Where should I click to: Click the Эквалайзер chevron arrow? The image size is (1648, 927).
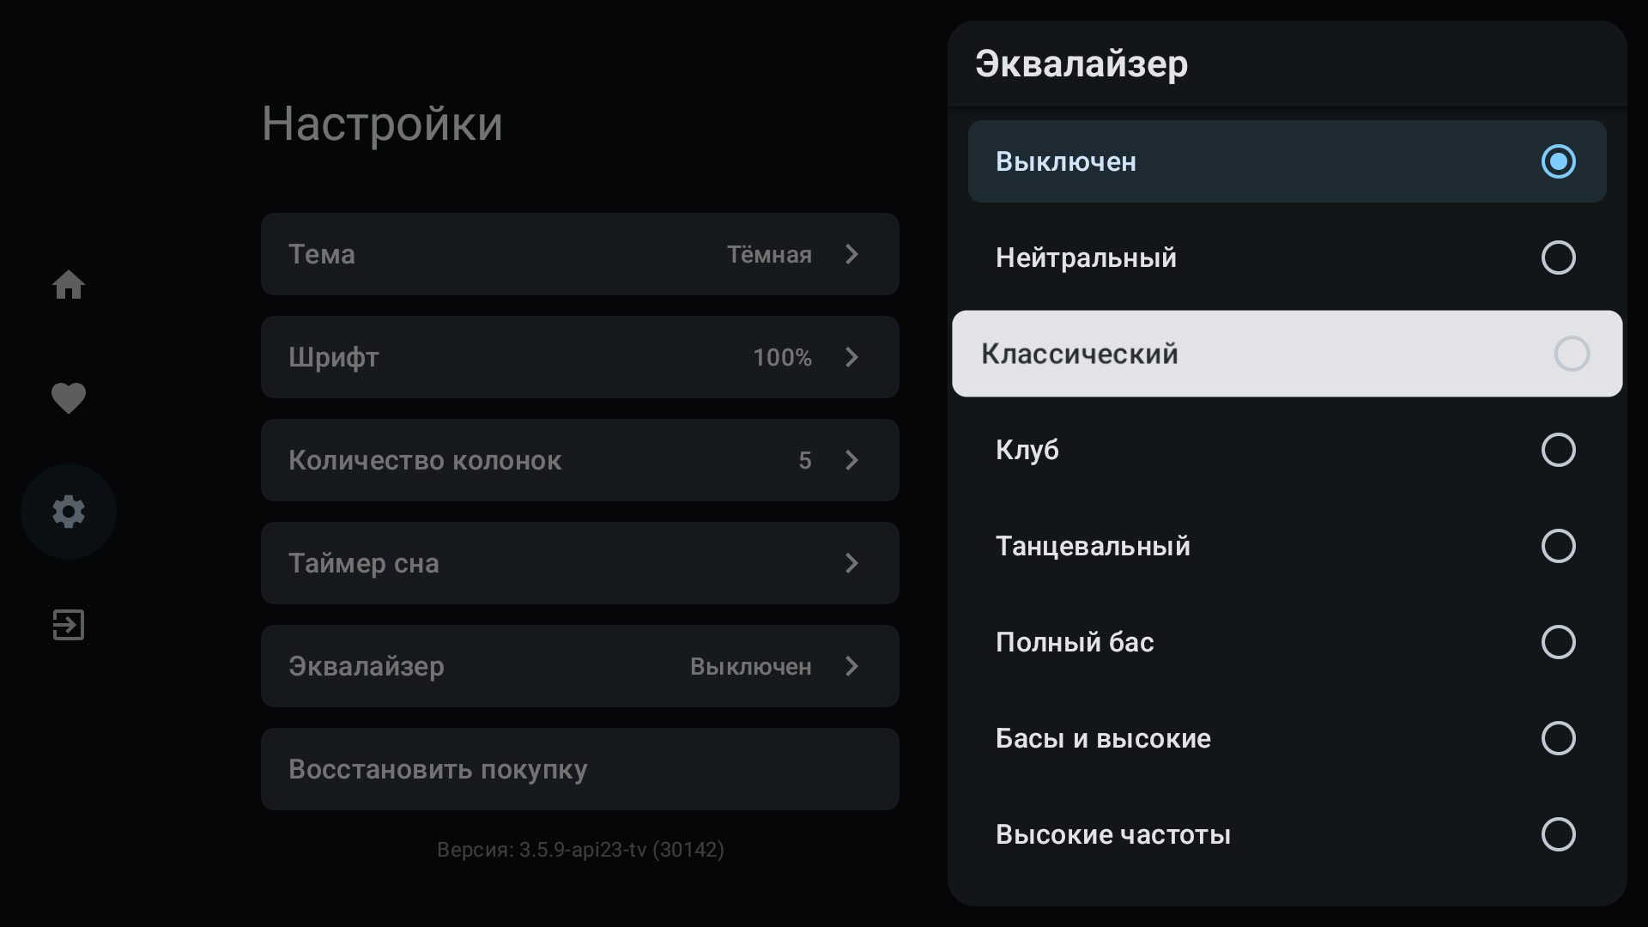pos(851,666)
